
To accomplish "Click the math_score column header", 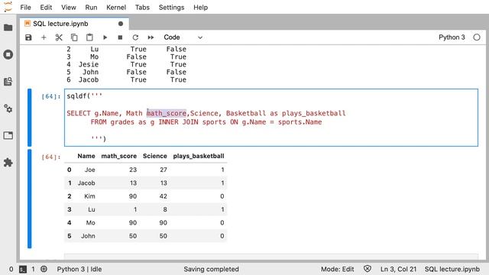I will coord(119,156).
